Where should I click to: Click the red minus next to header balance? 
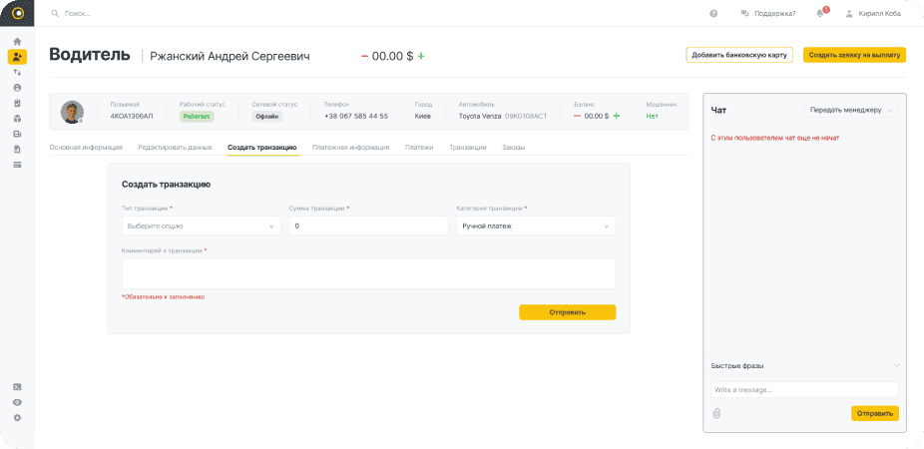[364, 56]
